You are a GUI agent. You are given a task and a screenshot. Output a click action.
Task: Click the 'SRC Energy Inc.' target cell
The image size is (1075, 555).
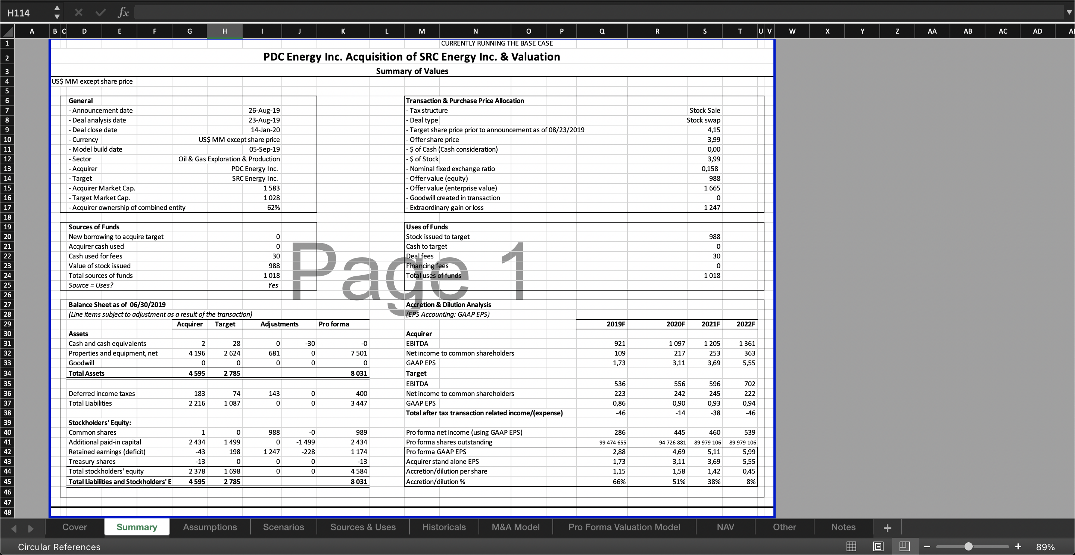(255, 178)
